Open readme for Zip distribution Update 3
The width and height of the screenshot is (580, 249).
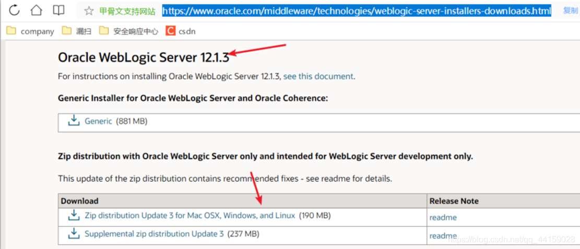[x=443, y=218]
